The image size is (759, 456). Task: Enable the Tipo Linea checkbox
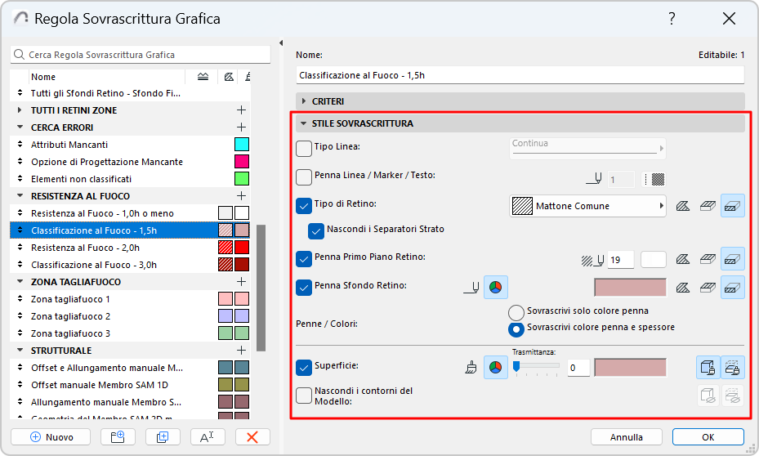pyautogui.click(x=303, y=149)
